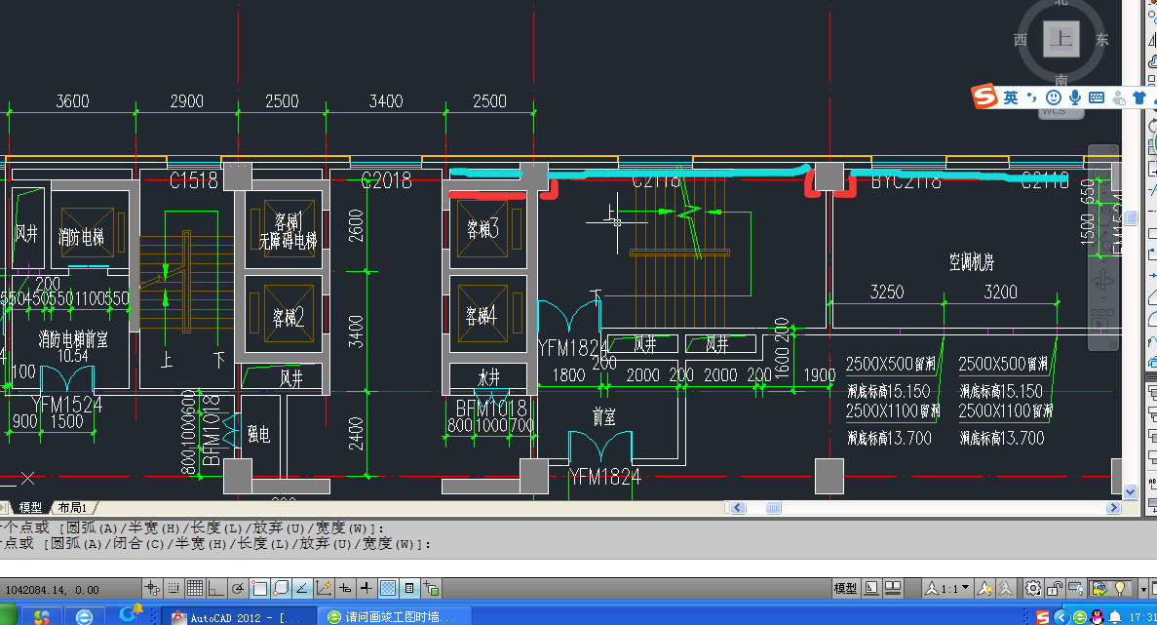Click the Quick View Drawings icon
Viewport: 1157px width, 625px height.
[893, 588]
